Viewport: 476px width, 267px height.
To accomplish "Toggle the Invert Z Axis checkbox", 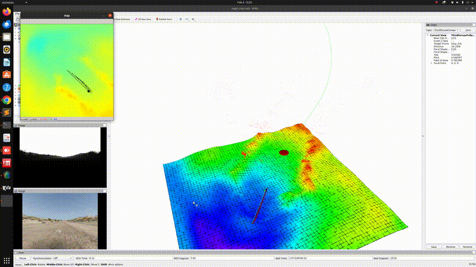I will (x=452, y=41).
